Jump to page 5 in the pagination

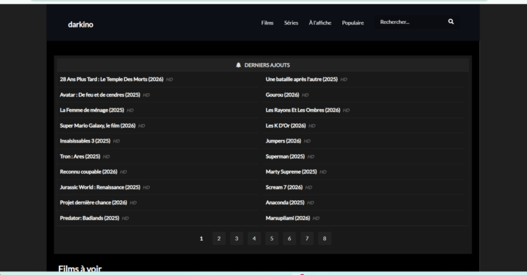click(x=271, y=238)
